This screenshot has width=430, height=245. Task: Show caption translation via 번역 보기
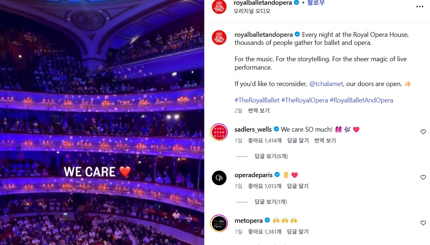coord(259,110)
